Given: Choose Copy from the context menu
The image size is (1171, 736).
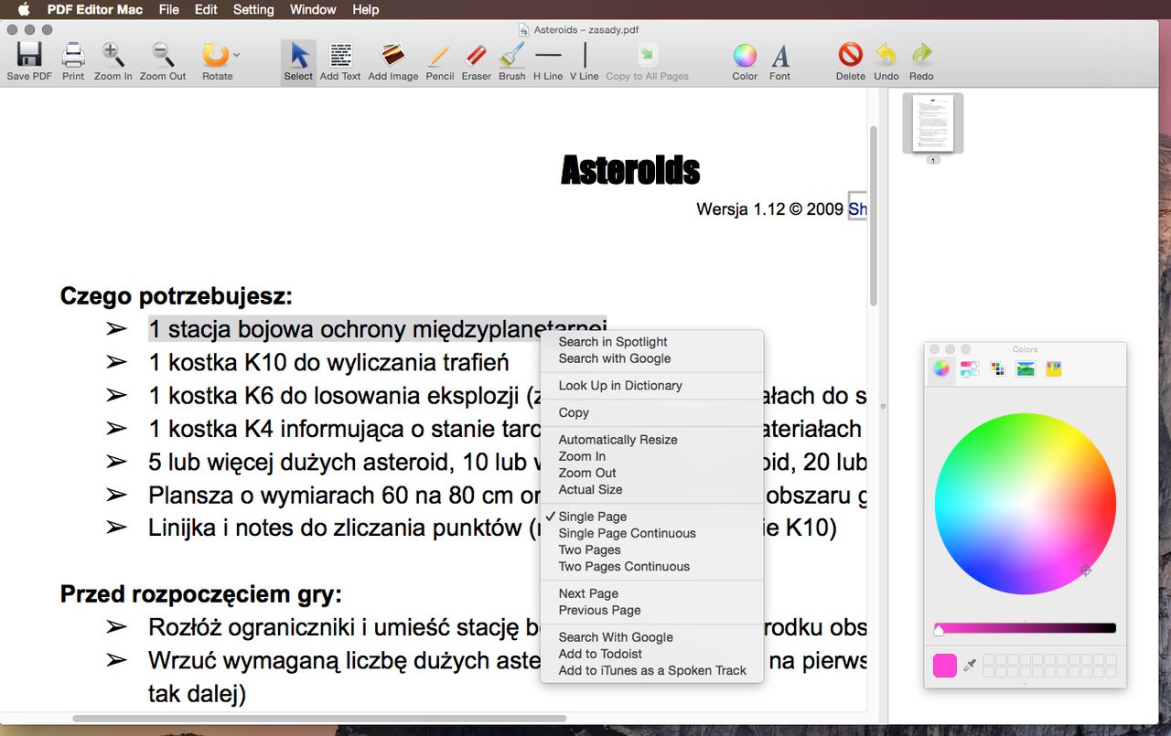Looking at the screenshot, I should (574, 412).
